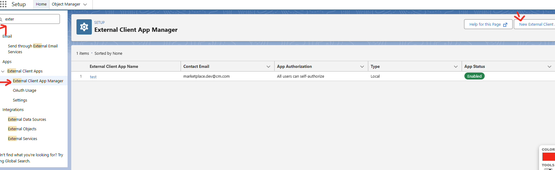Click inside the Quick Find search field
Screen dimensions: 555x170
(30, 19)
